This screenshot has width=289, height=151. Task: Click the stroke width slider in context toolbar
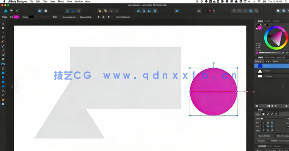point(44,17)
